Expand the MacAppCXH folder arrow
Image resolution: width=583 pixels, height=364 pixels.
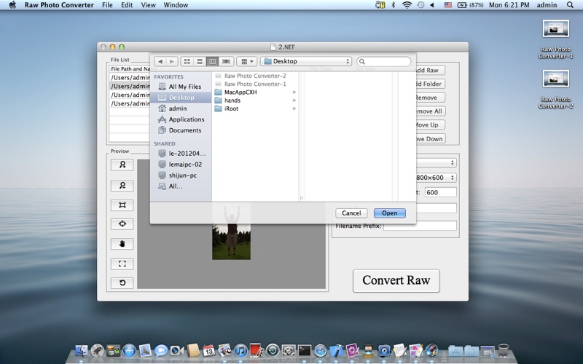pyautogui.click(x=294, y=92)
